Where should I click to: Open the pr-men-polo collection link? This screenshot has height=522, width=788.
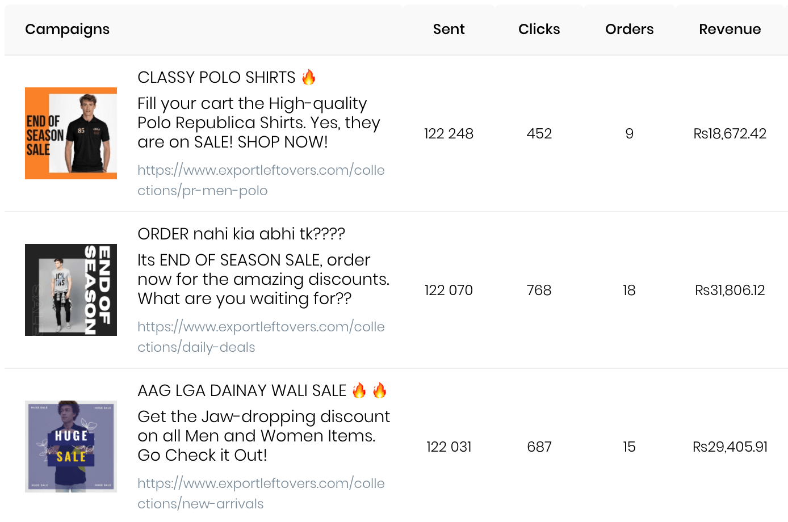(261, 180)
